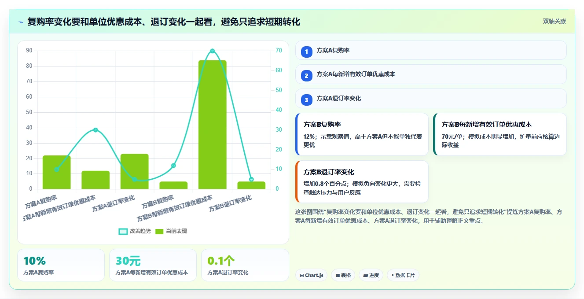This screenshot has width=584, height=299.
Task: Click the 数据卡片 tag star icon
Action: 393,275
